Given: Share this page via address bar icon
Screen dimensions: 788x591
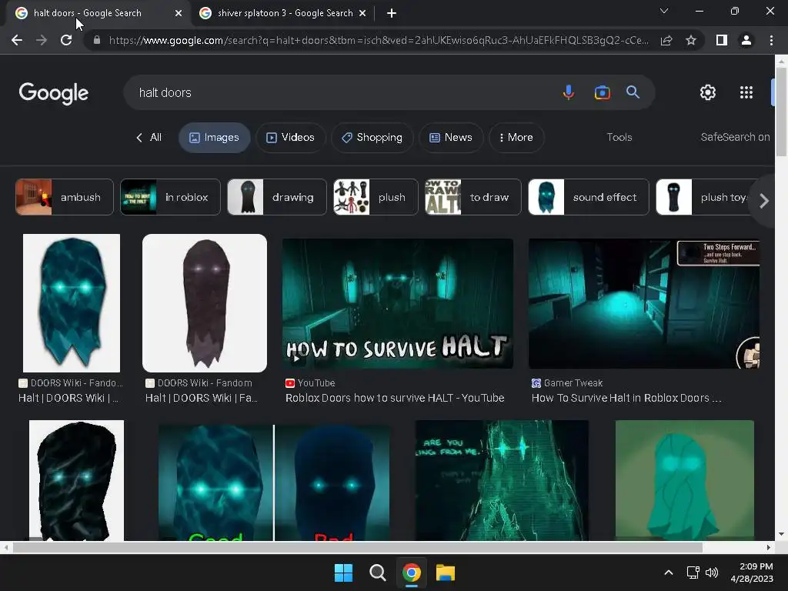Looking at the screenshot, I should tap(666, 40).
